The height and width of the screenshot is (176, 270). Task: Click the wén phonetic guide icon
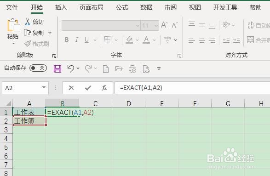point(167,40)
